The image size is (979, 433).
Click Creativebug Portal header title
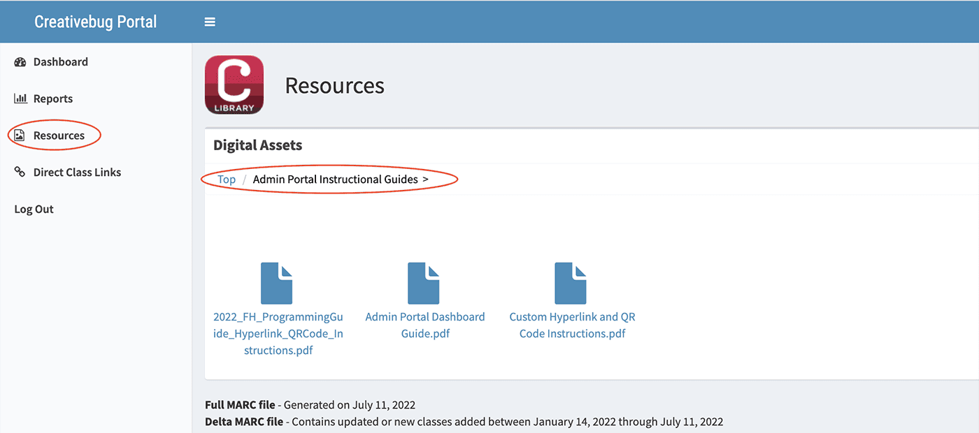coord(96,22)
